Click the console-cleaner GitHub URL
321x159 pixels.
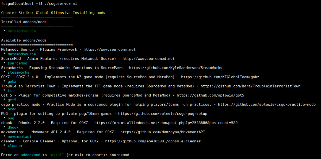153,141
